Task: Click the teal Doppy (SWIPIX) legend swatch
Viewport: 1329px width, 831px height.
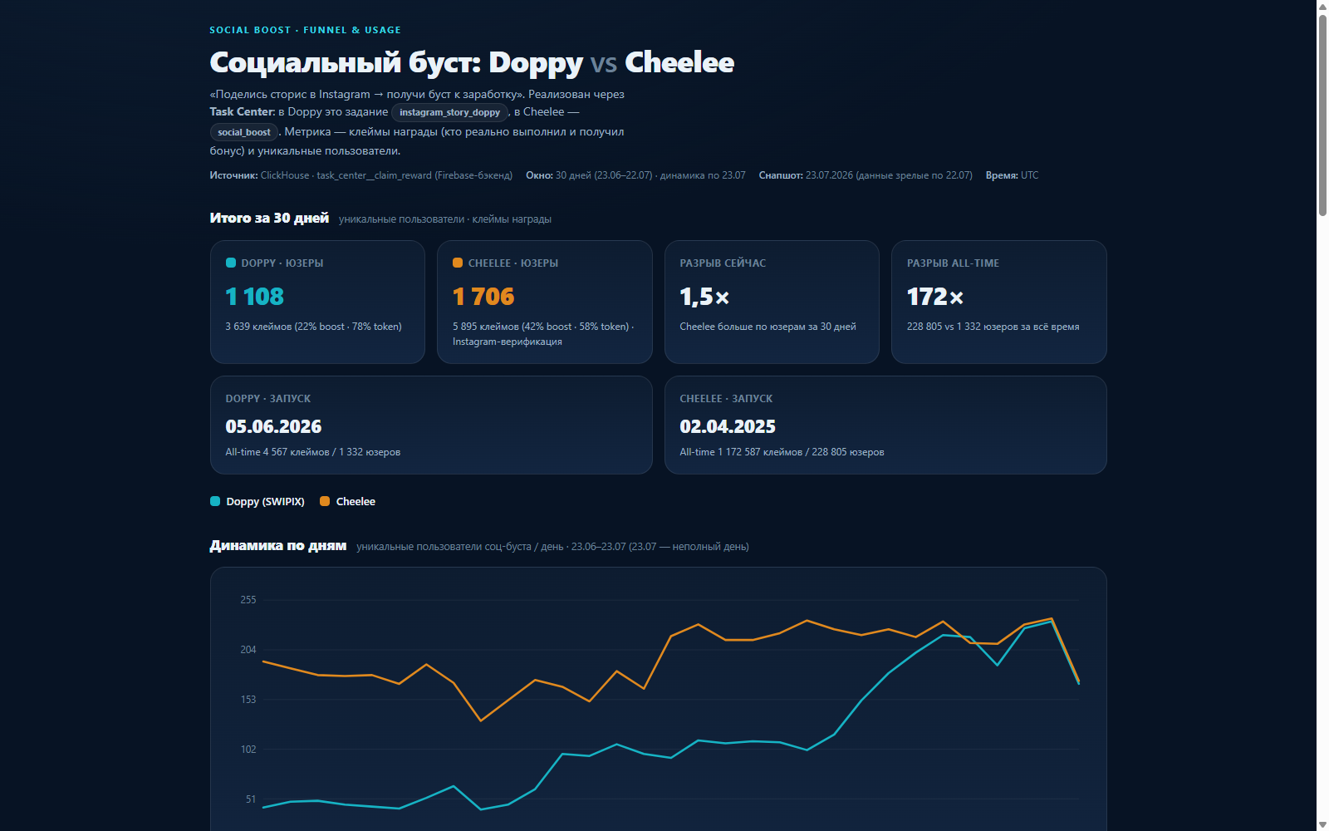Action: pyautogui.click(x=215, y=501)
